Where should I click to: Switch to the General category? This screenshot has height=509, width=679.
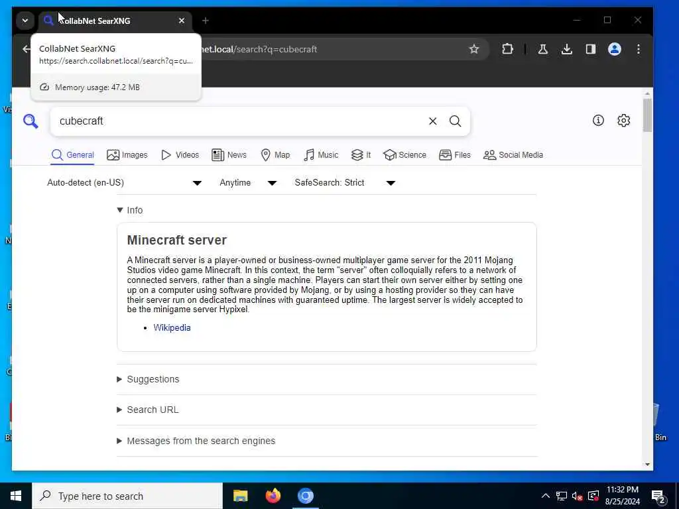pos(72,155)
